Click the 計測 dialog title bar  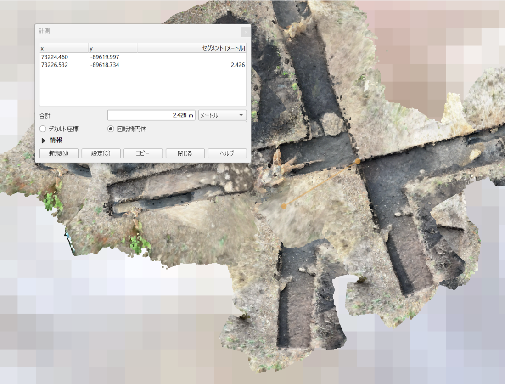point(138,31)
